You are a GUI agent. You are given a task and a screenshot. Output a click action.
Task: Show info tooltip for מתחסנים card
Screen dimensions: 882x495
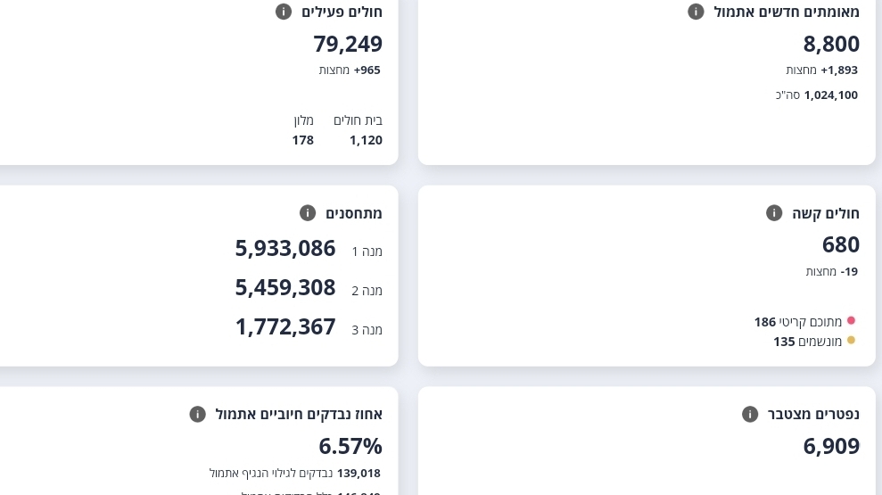click(x=308, y=212)
